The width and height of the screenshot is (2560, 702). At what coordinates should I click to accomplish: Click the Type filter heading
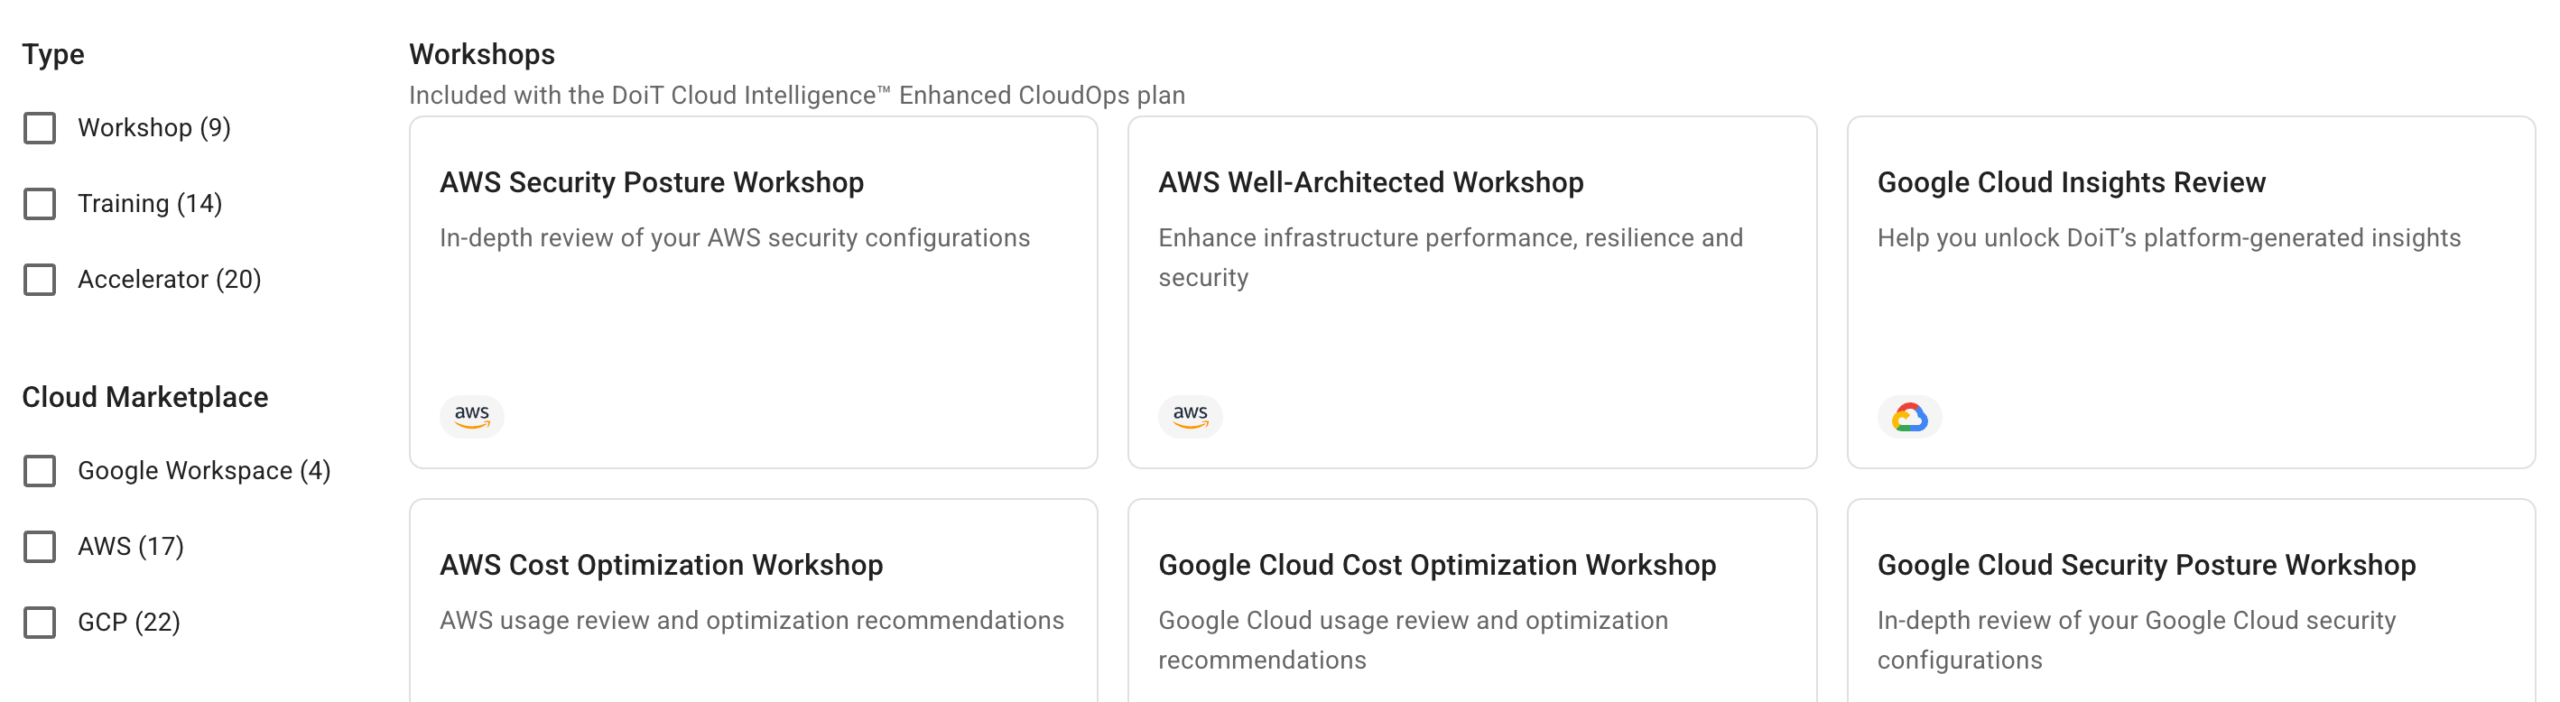(x=53, y=55)
